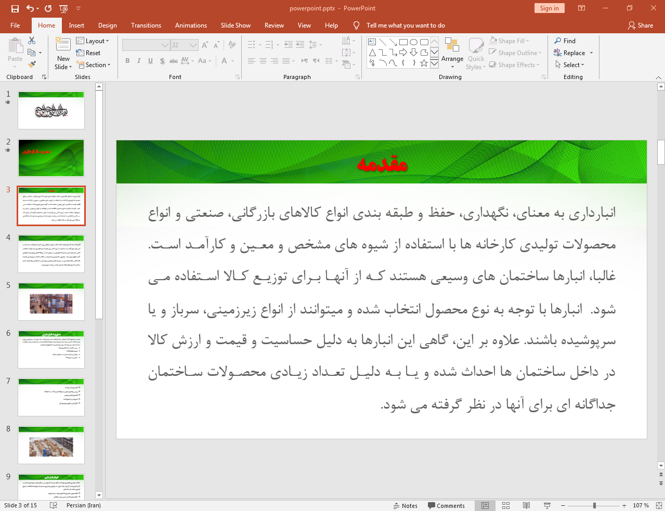665x511 pixels.
Task: Open Quick Styles gallery
Action: click(476, 54)
